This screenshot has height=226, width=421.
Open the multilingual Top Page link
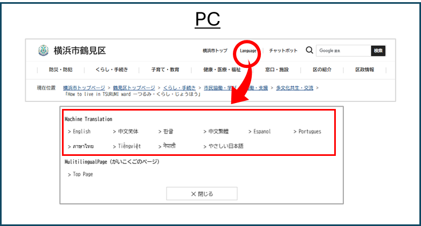(x=83, y=174)
